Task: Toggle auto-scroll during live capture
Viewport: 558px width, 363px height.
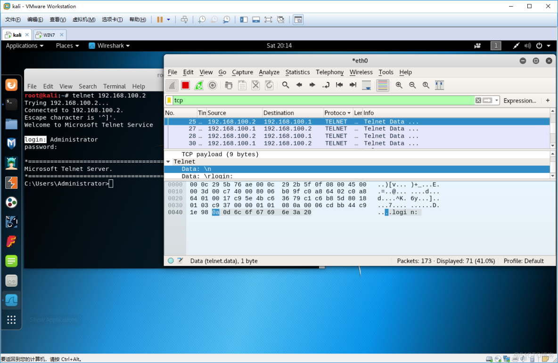Action: coord(366,85)
